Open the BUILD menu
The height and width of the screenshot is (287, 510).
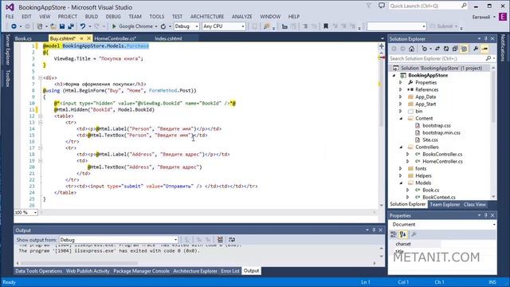pyautogui.click(x=92, y=16)
